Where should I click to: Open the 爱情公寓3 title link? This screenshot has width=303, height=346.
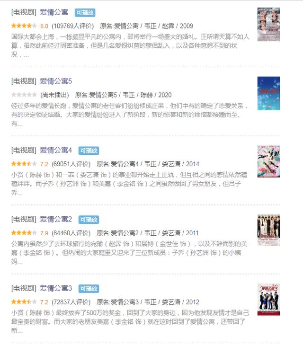point(56,288)
